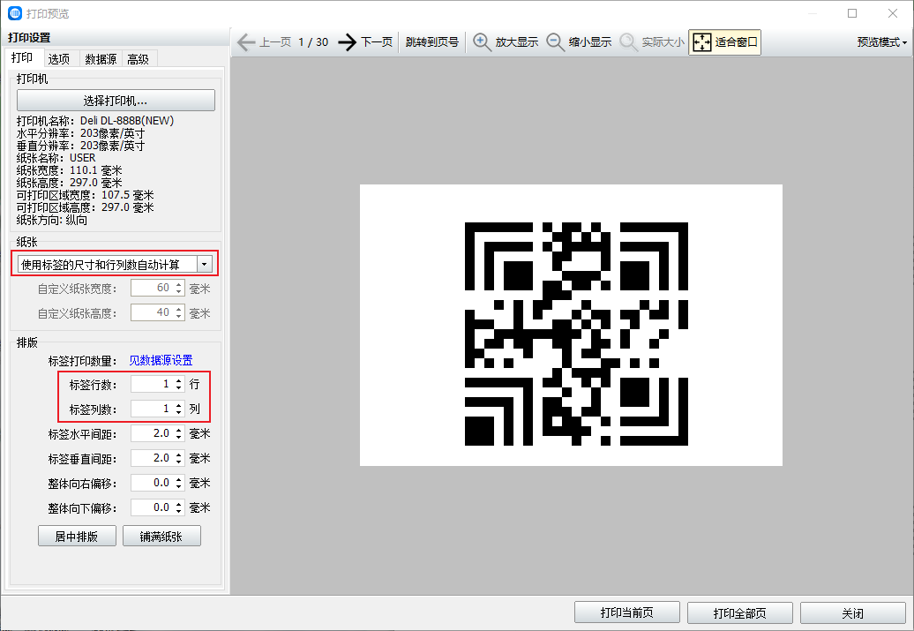Click the zoom out magnifier icon
The width and height of the screenshot is (914, 631).
555,42
